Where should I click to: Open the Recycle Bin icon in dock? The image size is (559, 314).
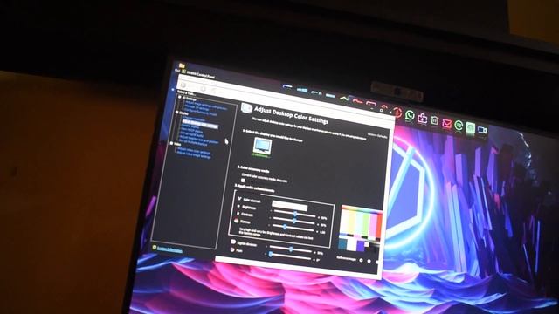435,120
